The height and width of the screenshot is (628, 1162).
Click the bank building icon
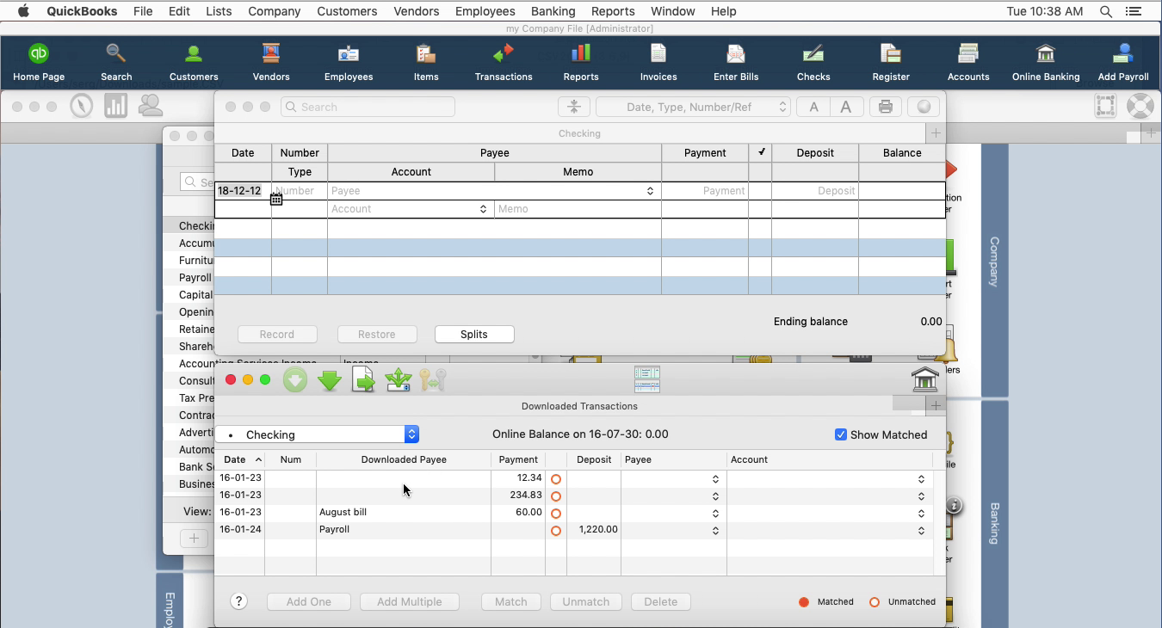pos(924,379)
